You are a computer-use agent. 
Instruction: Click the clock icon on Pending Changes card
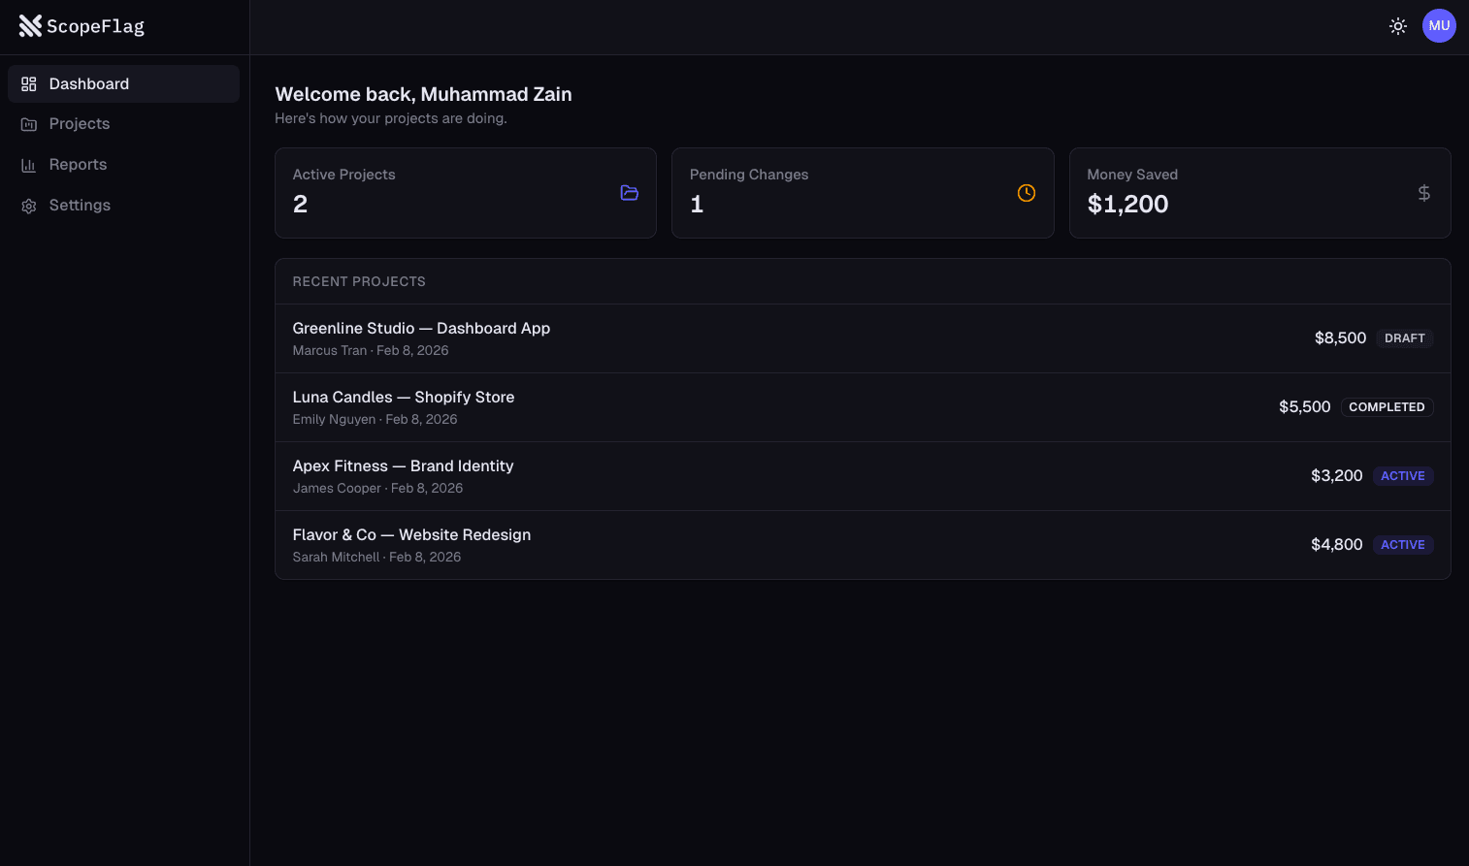pyautogui.click(x=1026, y=193)
